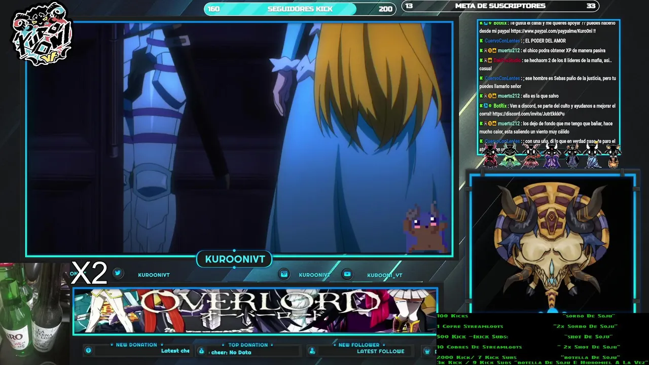This screenshot has height=365, width=649.
Task: Click the '"shot De Soju"' reward text
Action: pyautogui.click(x=588, y=337)
